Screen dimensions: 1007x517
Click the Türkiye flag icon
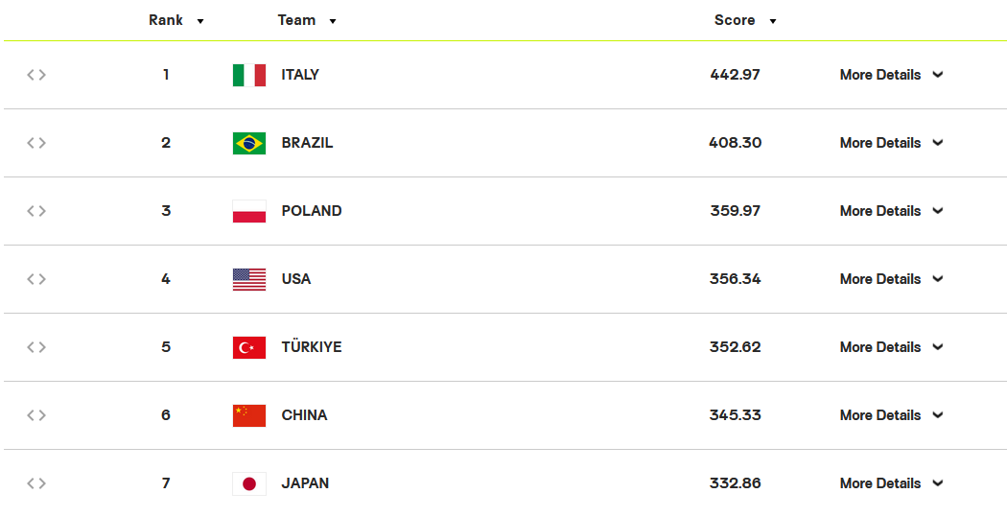tap(249, 347)
